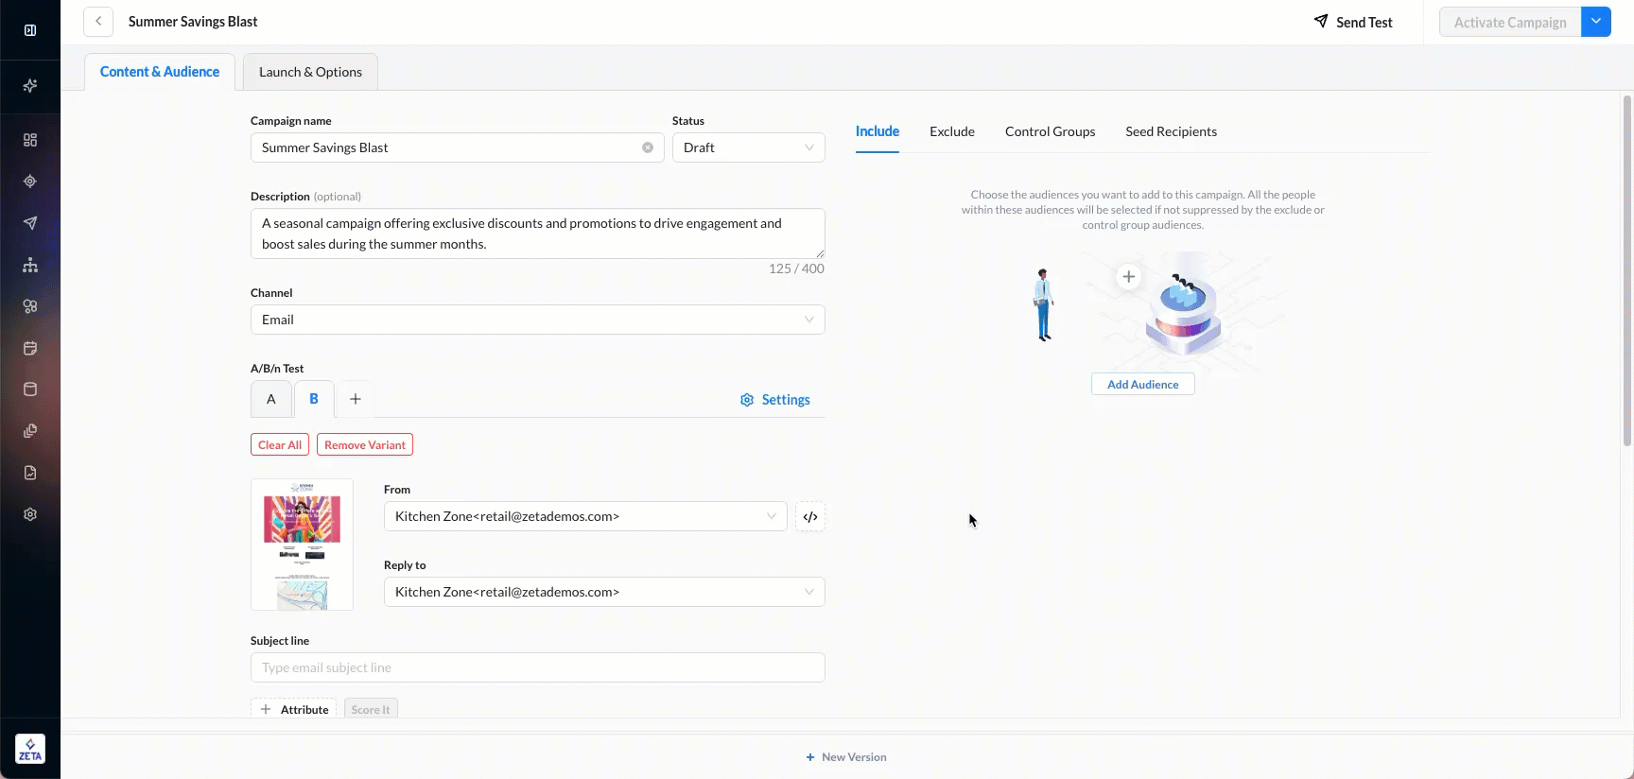The image size is (1634, 779).
Task: Switch to variant A tab
Action: 271,399
